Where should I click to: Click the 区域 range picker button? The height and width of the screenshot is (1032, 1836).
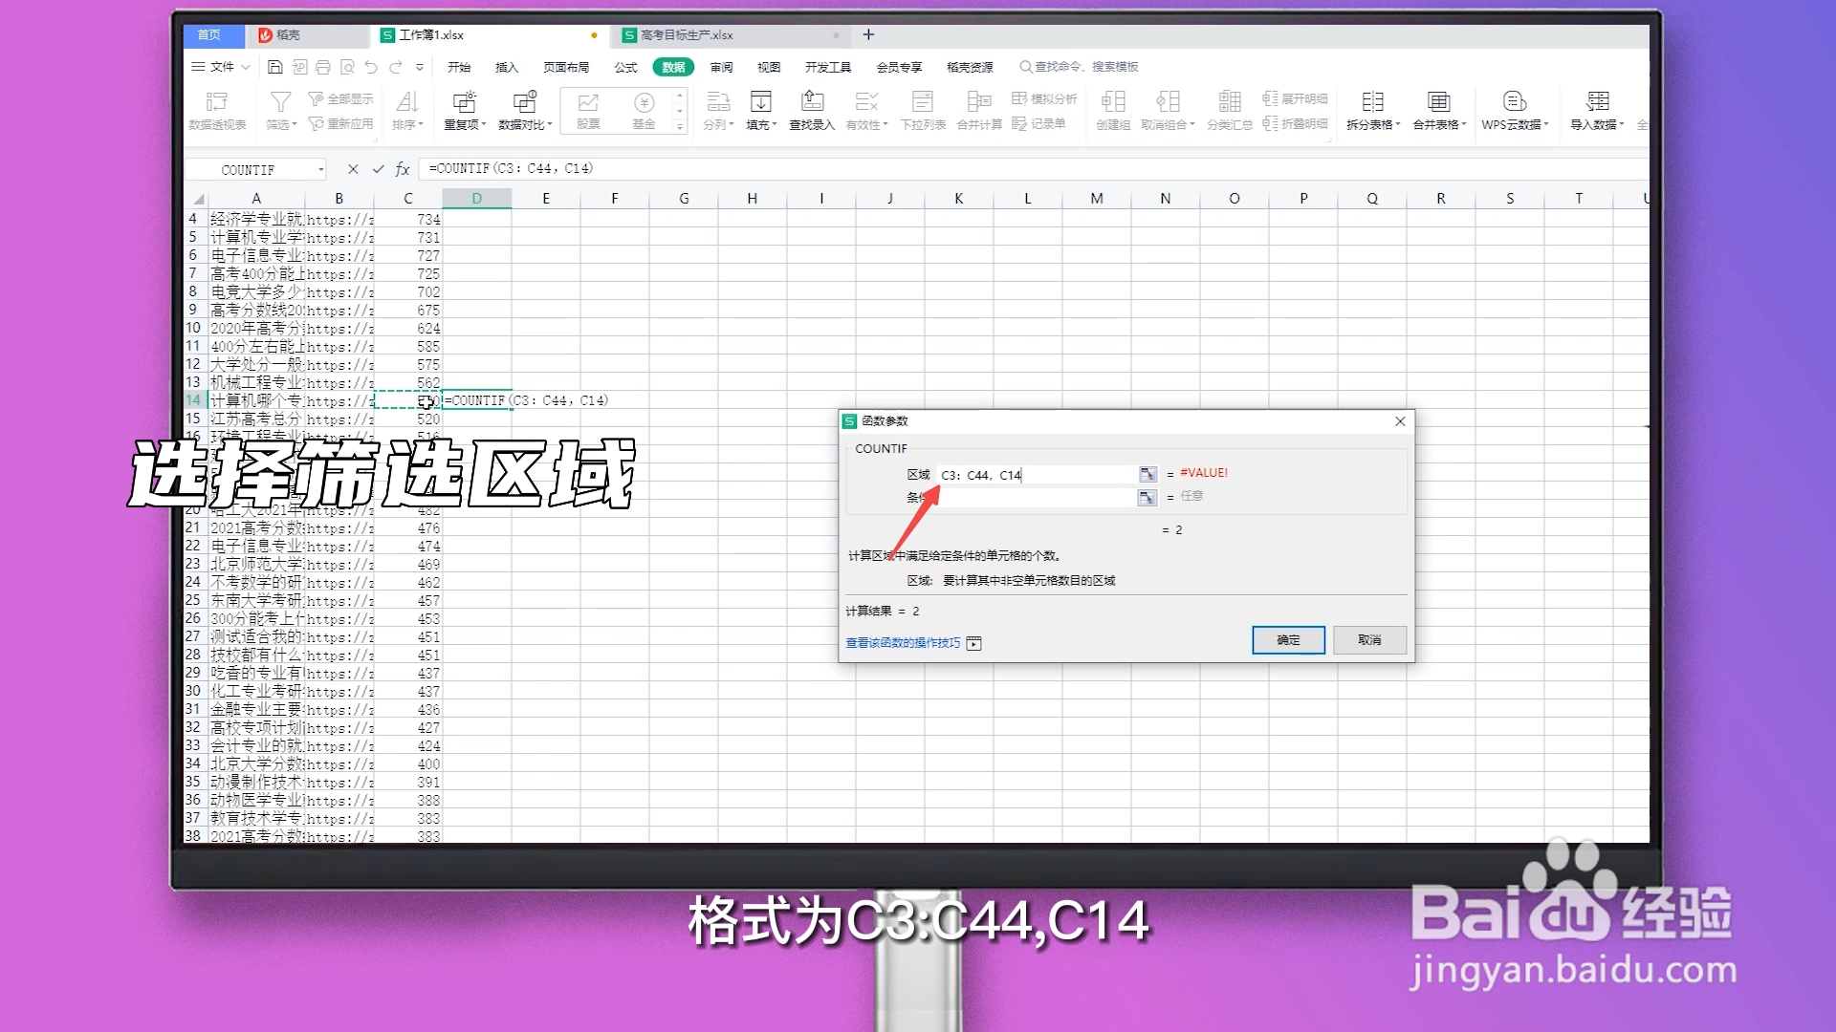click(x=1147, y=474)
